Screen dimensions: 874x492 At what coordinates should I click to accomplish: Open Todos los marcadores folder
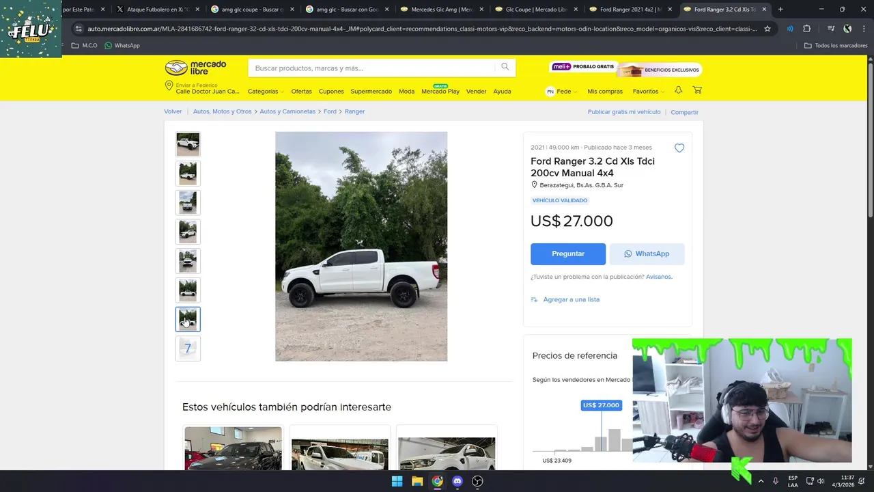tap(836, 45)
